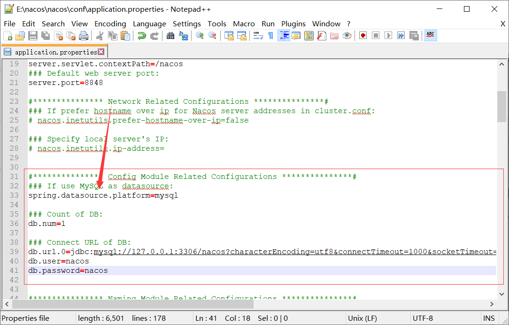Copy selection using the Copy icon

point(113,35)
